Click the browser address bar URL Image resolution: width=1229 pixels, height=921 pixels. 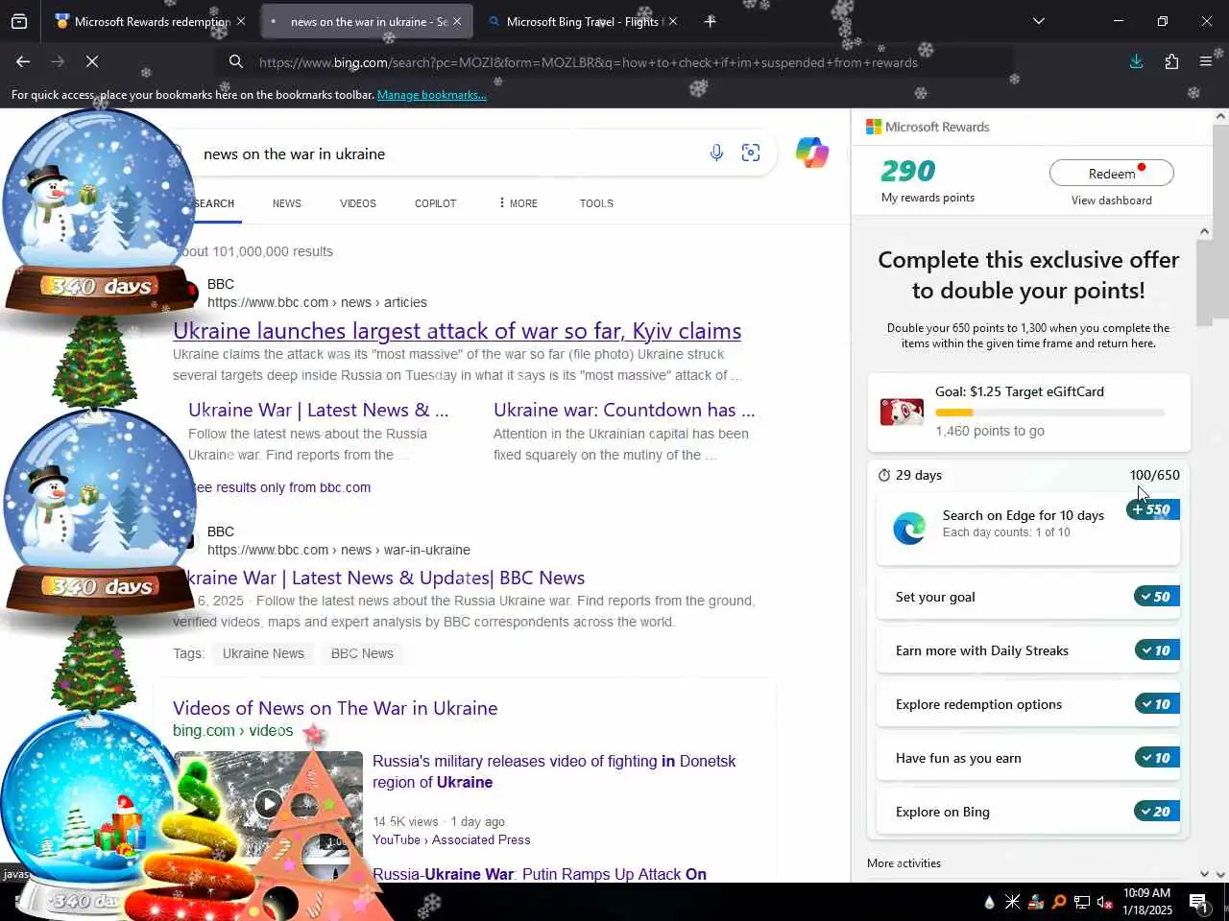coord(588,62)
